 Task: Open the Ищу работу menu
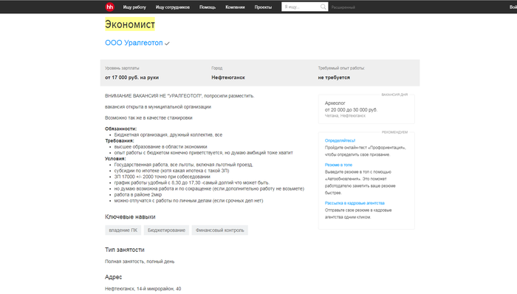point(134,7)
